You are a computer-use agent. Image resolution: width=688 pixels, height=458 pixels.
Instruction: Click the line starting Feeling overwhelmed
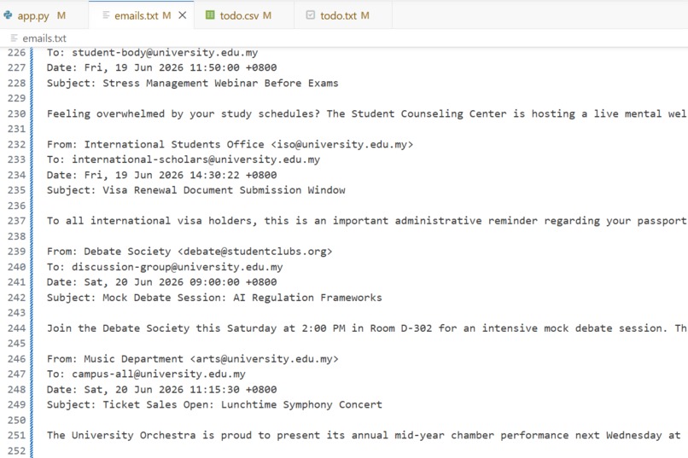[367, 114]
